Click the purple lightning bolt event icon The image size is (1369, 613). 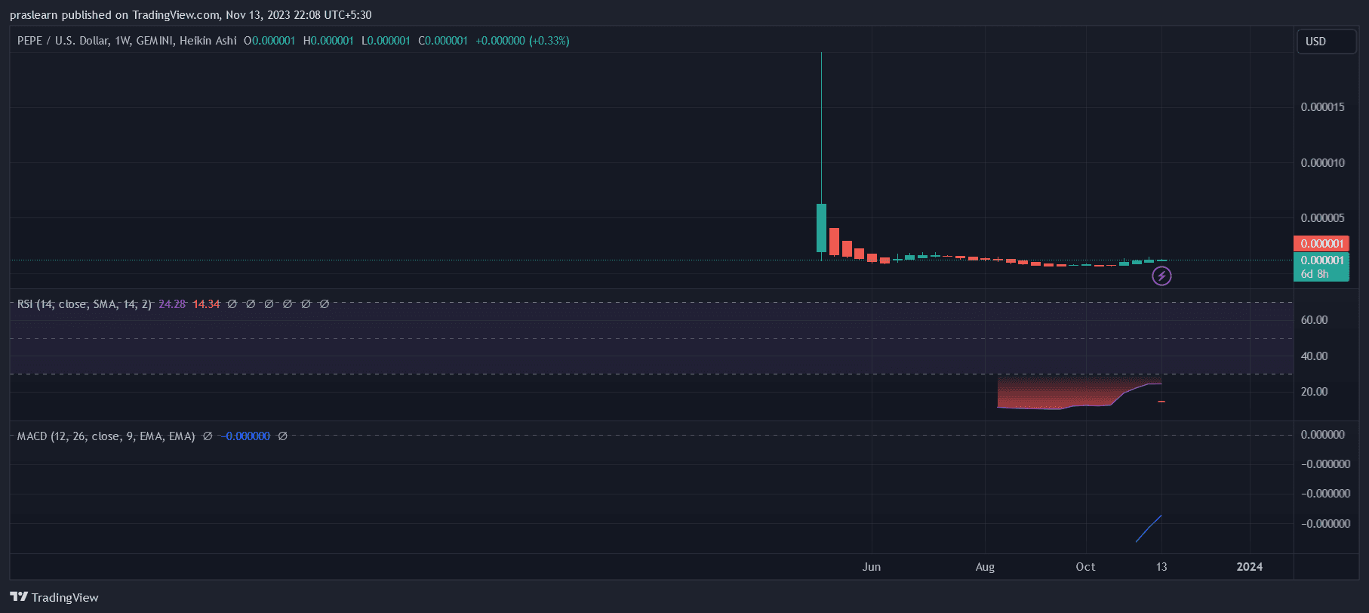pyautogui.click(x=1161, y=276)
